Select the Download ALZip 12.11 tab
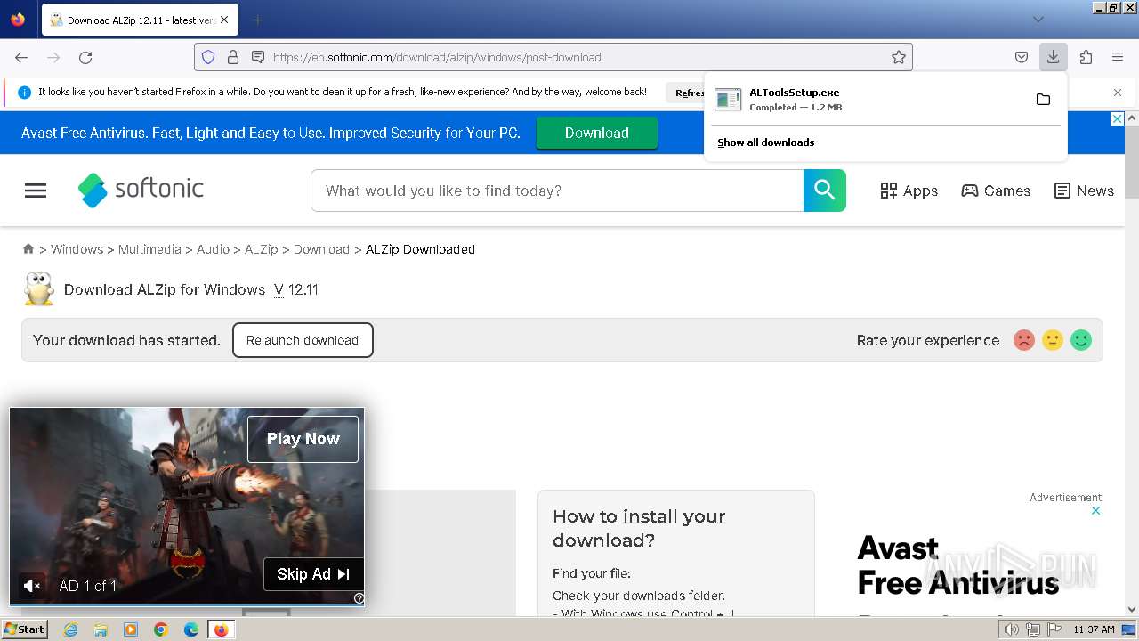1139x641 pixels. 141,20
